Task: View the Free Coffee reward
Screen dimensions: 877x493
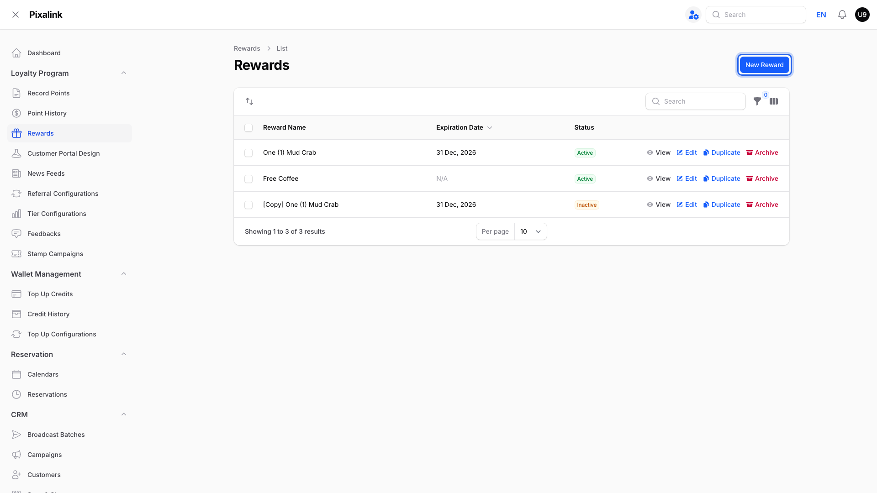Action: pyautogui.click(x=659, y=178)
